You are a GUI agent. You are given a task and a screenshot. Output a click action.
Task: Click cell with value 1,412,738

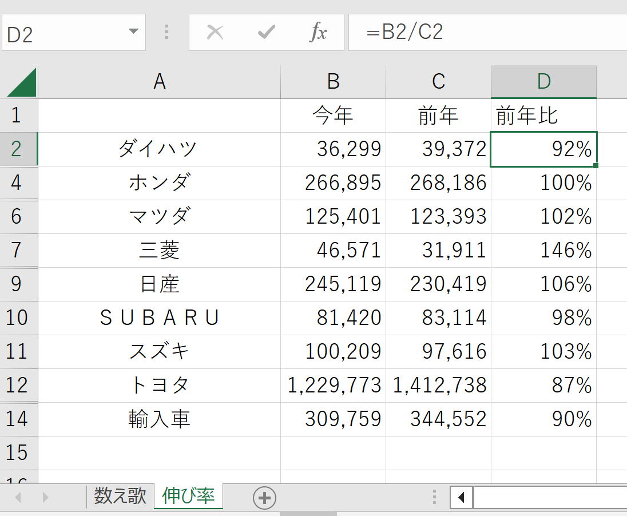click(x=438, y=385)
